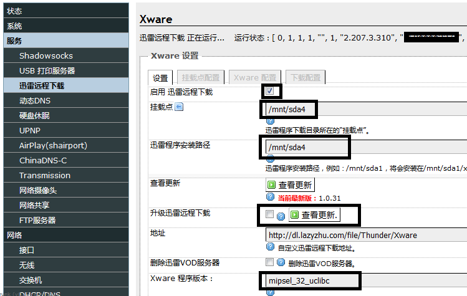This screenshot has height=296, width=467.
Task: Open Transmission service page
Action: point(66,175)
